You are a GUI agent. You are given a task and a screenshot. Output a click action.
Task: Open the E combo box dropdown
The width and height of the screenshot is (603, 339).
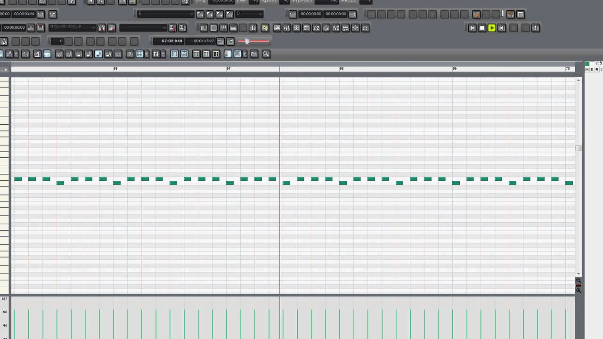(x=165, y=14)
